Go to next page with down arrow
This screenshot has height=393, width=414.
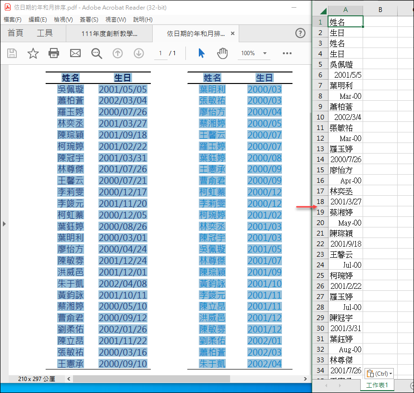(139, 53)
